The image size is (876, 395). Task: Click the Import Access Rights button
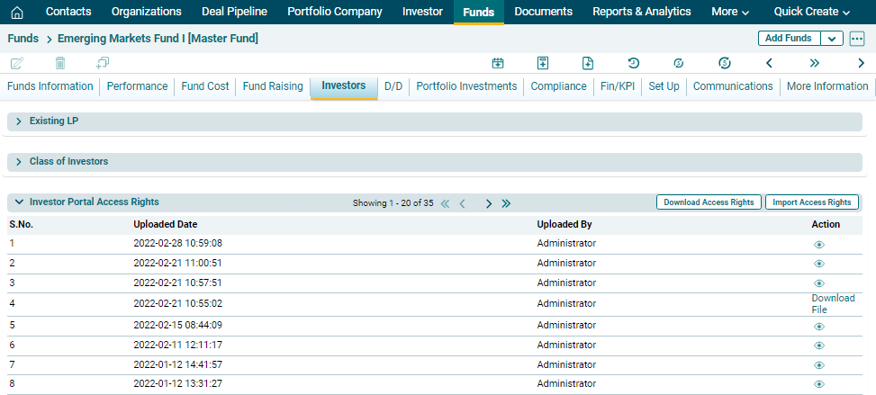(x=812, y=202)
